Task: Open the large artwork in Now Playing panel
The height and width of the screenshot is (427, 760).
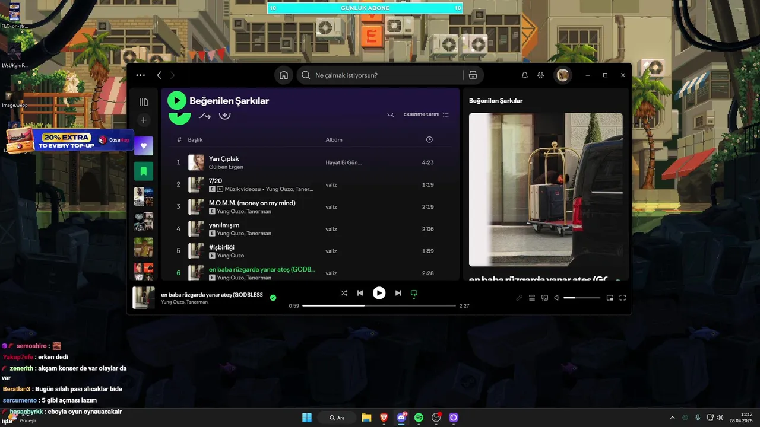Action: (546, 190)
